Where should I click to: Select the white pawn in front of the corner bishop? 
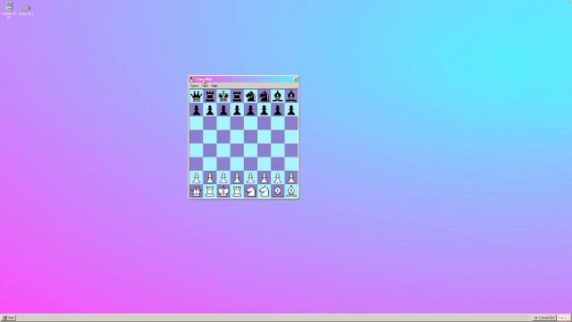pyautogui.click(x=291, y=178)
